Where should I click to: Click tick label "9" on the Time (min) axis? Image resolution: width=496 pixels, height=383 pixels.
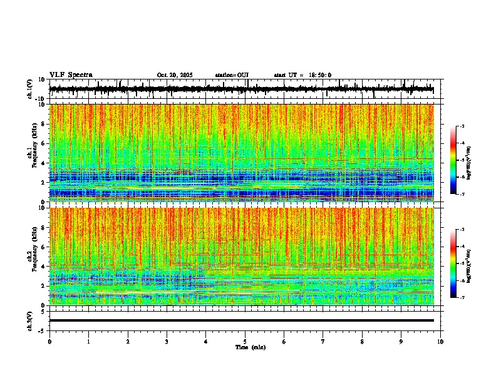pyautogui.click(x=401, y=342)
